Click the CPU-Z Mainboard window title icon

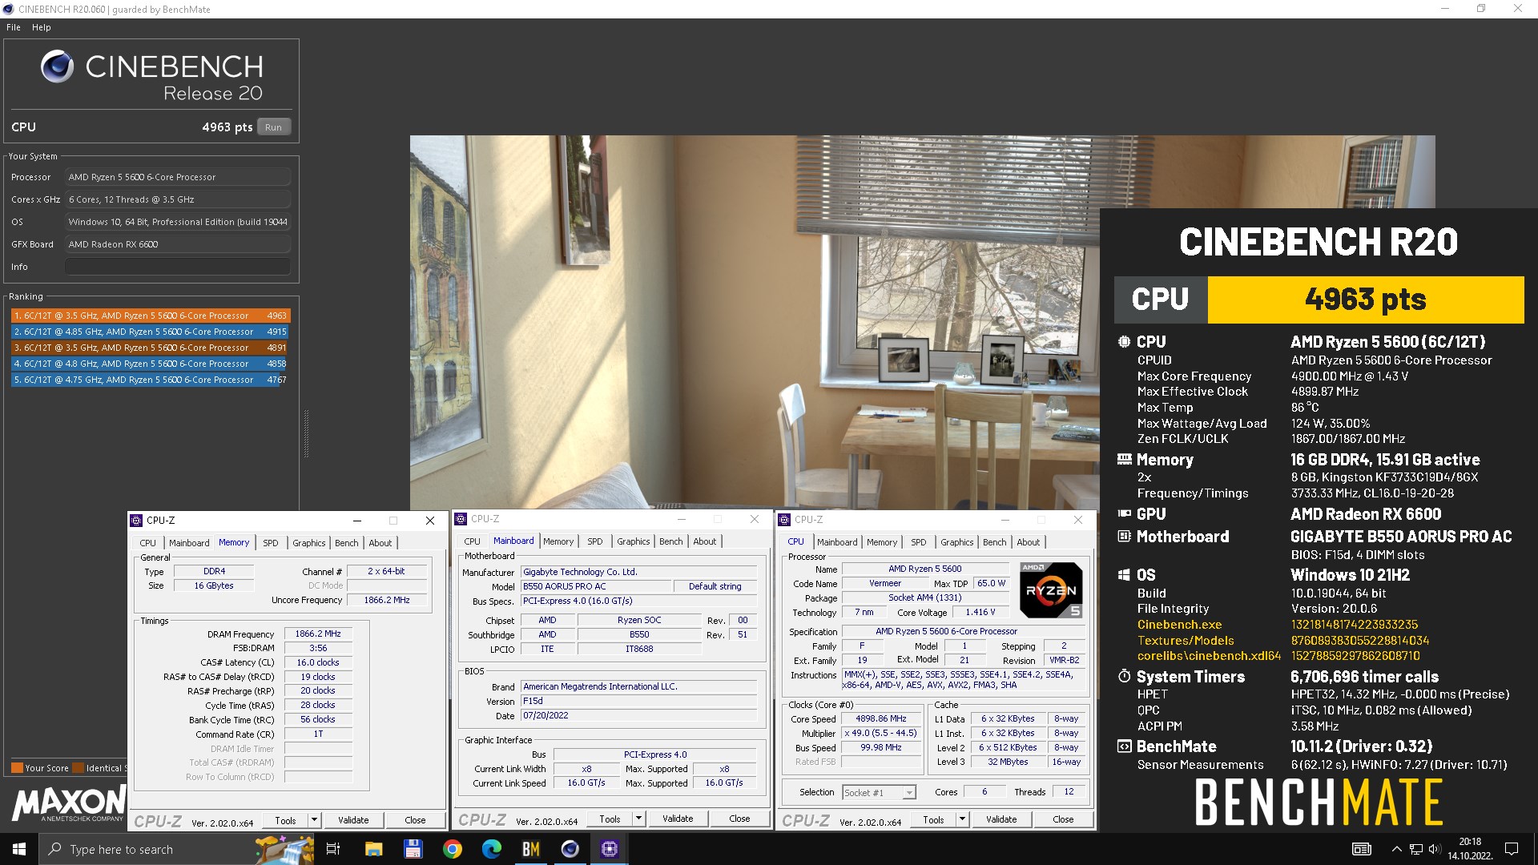461,519
